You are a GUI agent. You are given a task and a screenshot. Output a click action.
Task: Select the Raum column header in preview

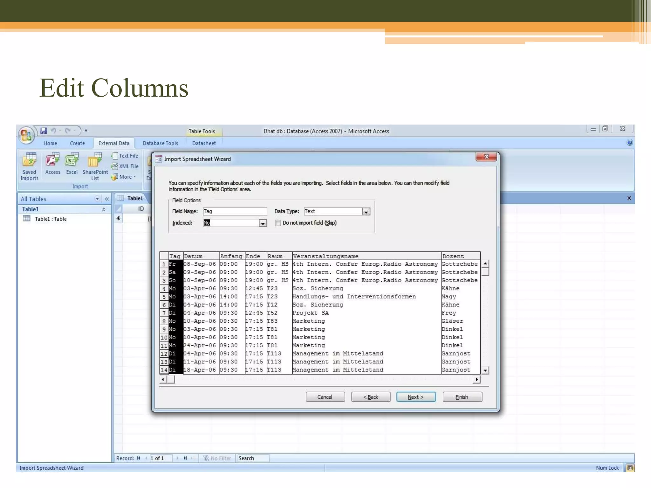point(279,256)
